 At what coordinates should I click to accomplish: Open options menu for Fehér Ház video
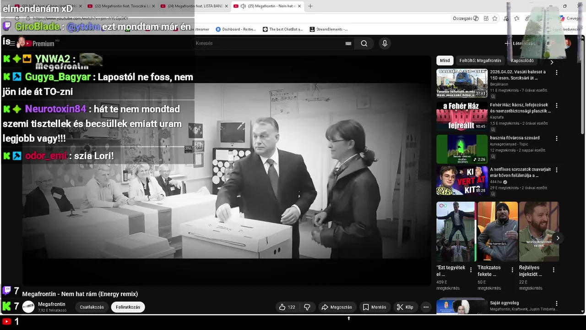pos(557,105)
